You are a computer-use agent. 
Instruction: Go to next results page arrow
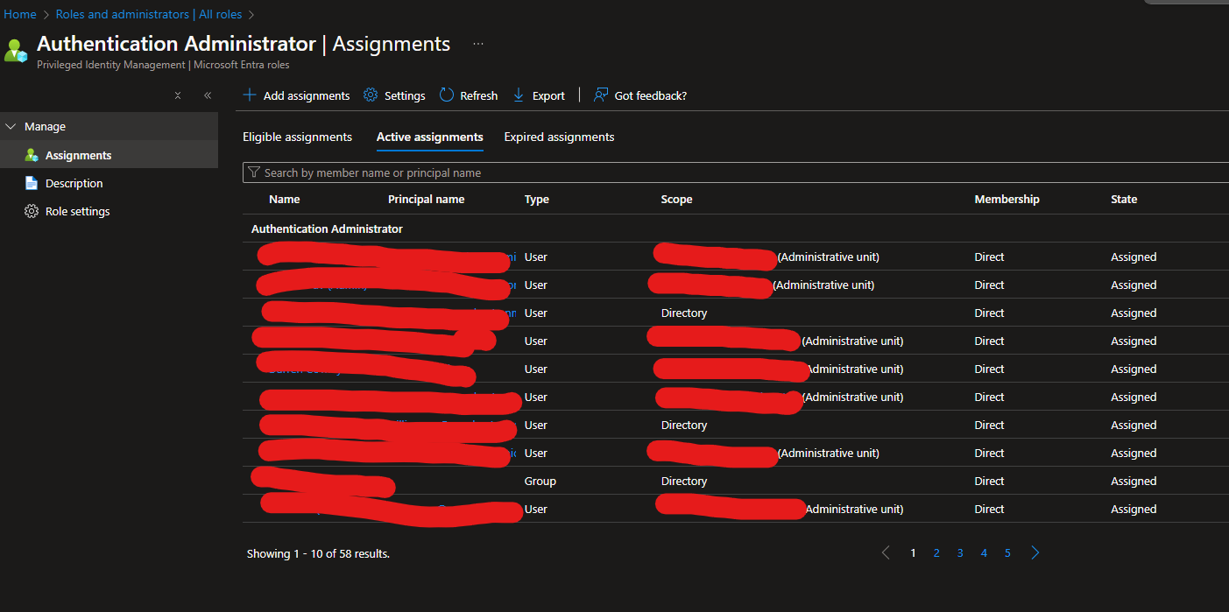[1035, 552]
